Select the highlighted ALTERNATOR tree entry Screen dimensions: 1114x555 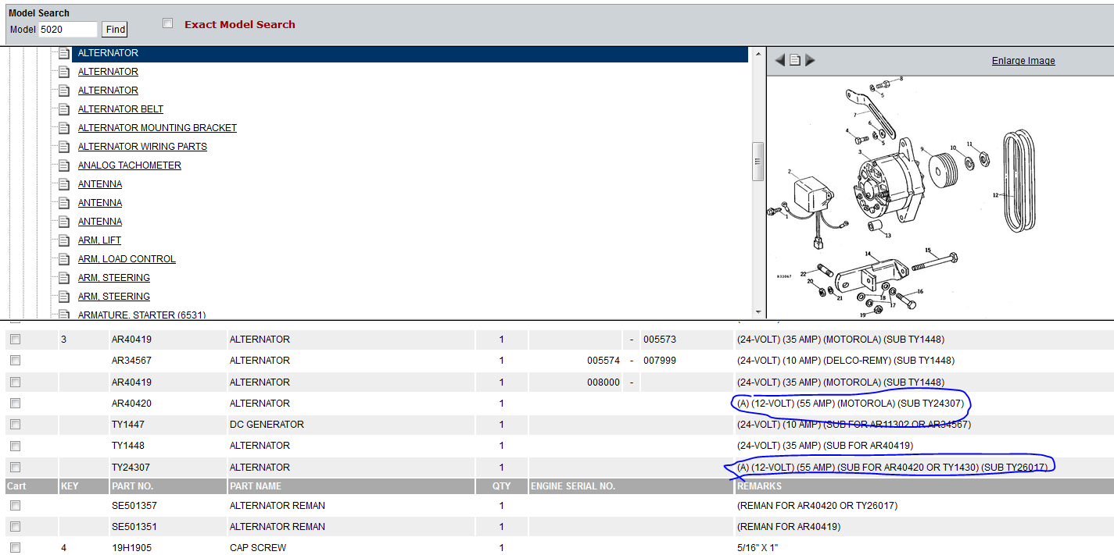(x=108, y=53)
